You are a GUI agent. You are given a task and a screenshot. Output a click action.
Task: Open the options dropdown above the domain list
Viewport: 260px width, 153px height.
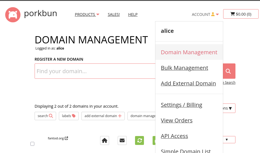coord(229,108)
